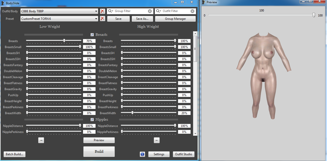The height and width of the screenshot is (161, 327).
Task: Clear the Group Filter with its X icon
Action: [x=150, y=11]
